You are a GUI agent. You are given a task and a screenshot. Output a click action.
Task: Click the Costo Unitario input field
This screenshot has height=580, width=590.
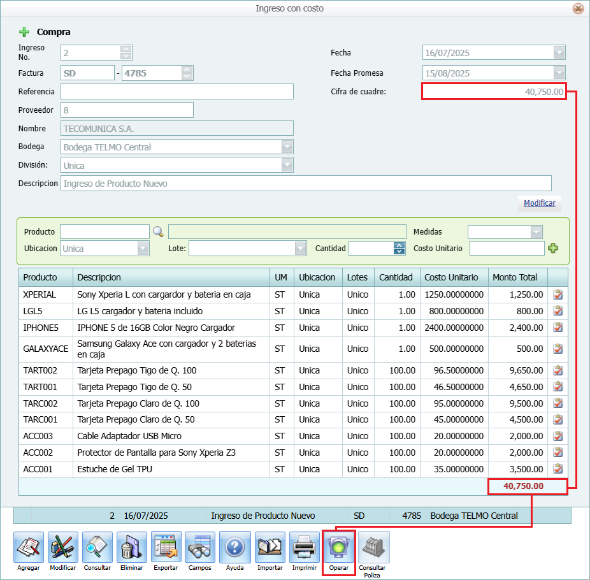pos(507,248)
